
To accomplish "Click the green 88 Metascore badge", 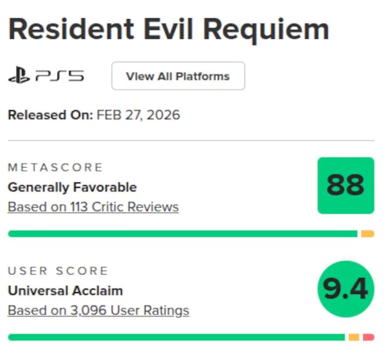I will pyautogui.click(x=345, y=185).
